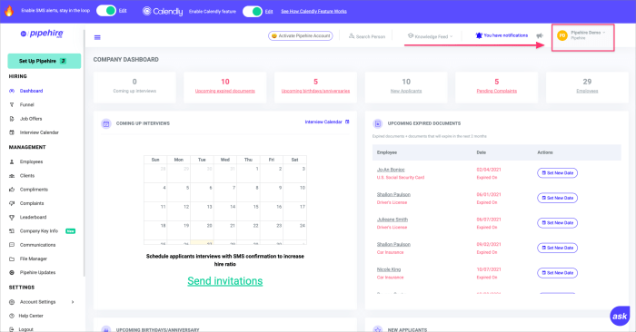Click the Calendly logo
Viewport: 636px width, 332px height.
click(163, 11)
